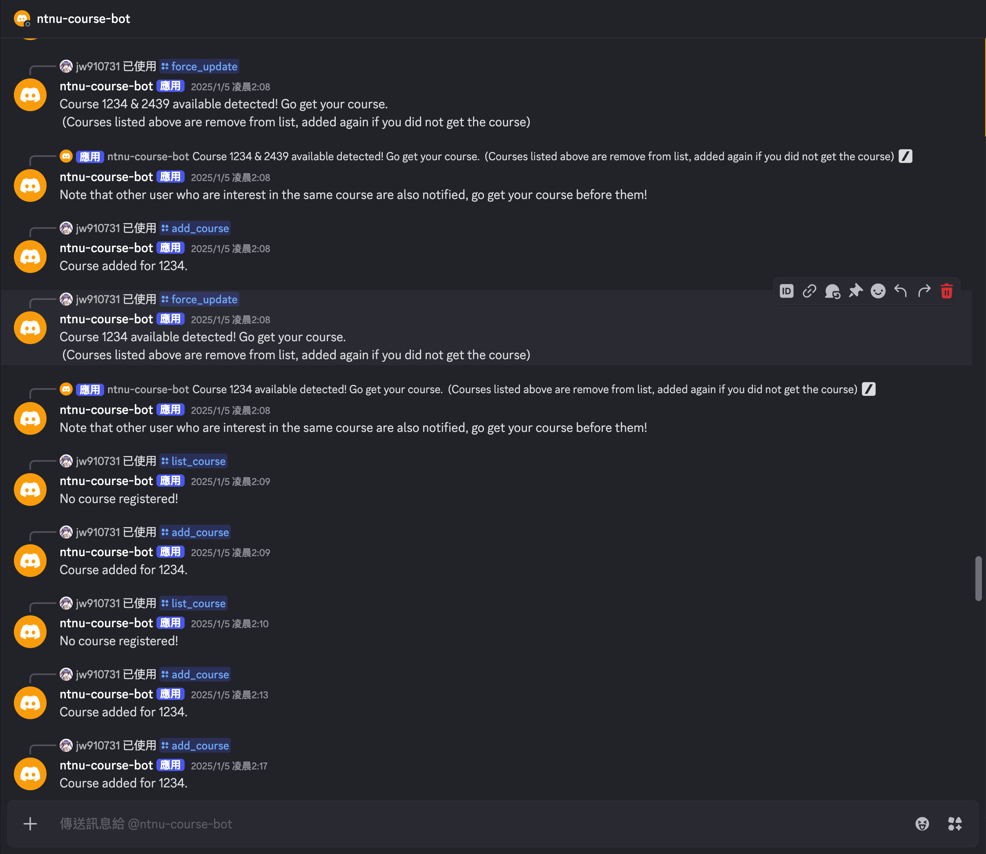Delete the highlighted message

pyautogui.click(x=946, y=291)
